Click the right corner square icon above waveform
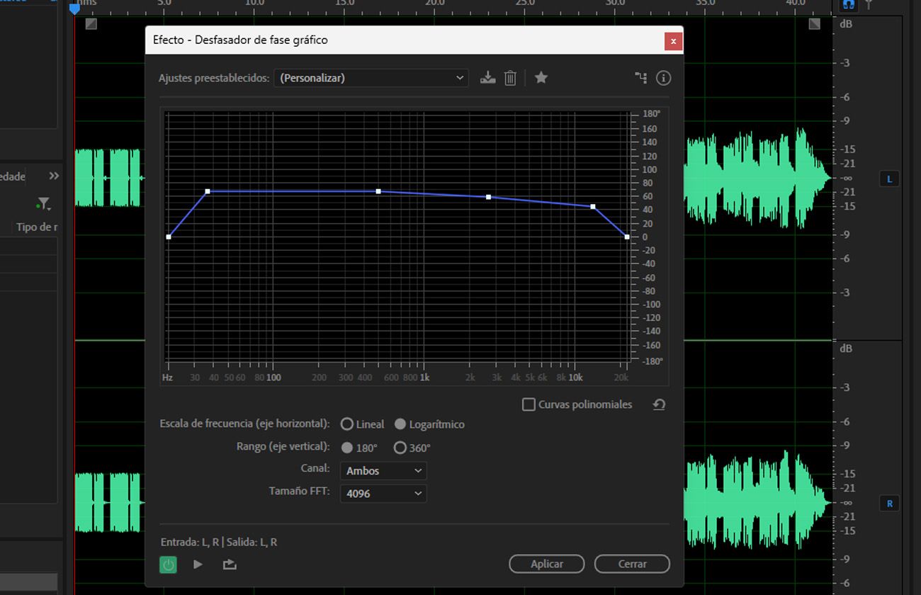 [814, 24]
